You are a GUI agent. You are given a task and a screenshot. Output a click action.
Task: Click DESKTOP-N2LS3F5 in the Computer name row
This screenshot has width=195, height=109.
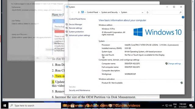pos(132,64)
